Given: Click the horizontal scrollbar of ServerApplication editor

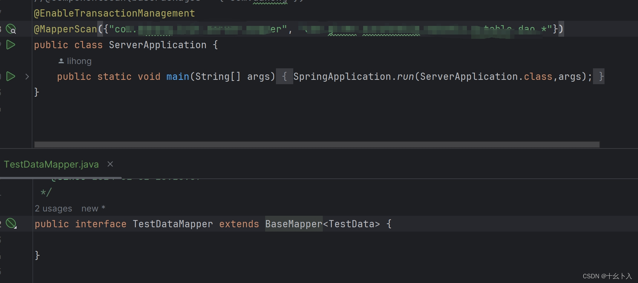Looking at the screenshot, I should click(317, 144).
